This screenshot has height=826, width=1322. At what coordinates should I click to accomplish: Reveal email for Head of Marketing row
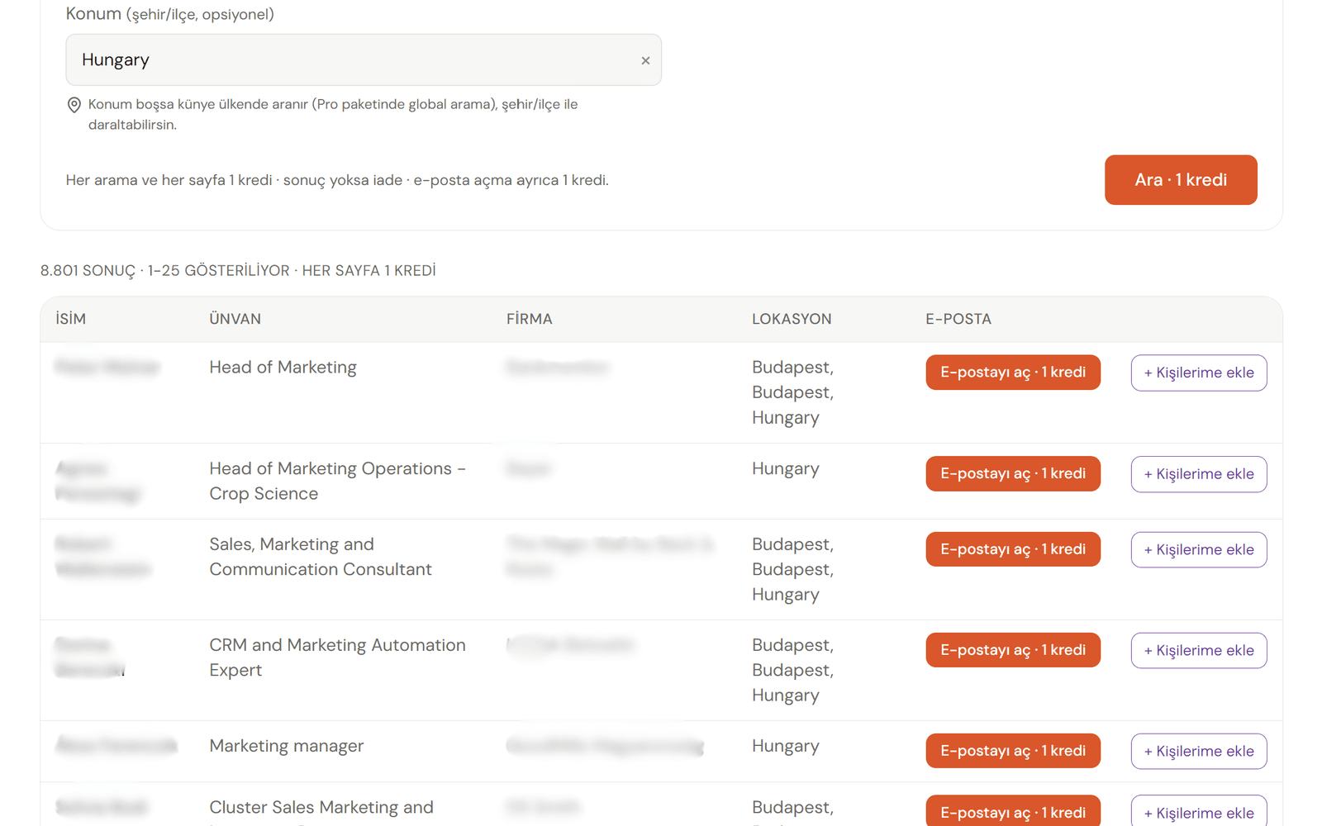[1013, 373]
